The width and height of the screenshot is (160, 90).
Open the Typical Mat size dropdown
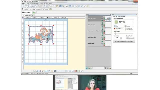133,22
